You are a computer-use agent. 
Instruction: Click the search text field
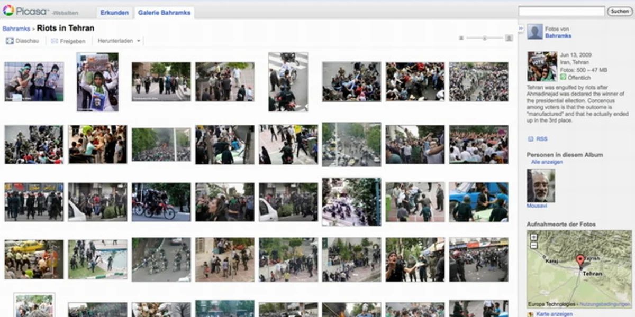[x=561, y=11]
